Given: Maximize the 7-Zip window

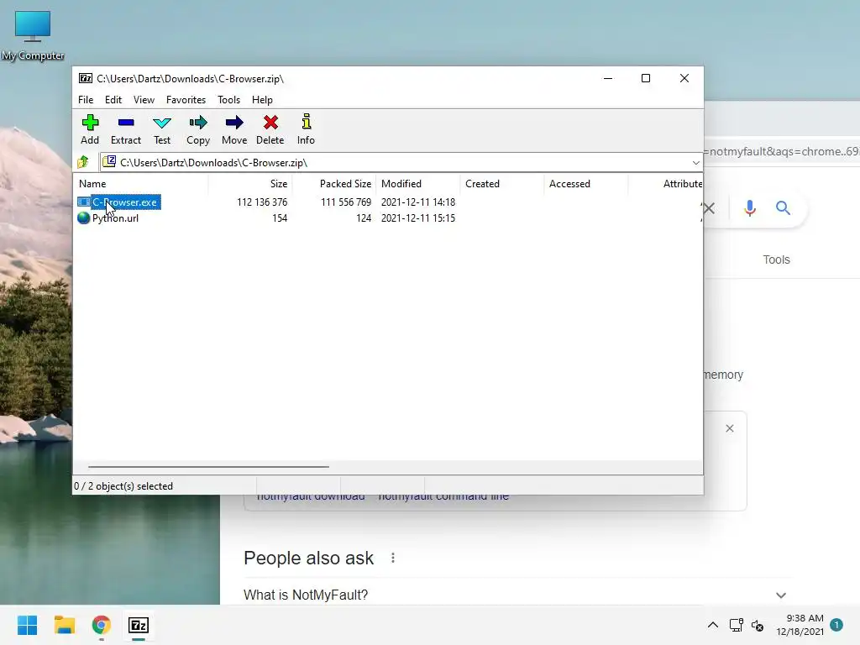Looking at the screenshot, I should [x=646, y=78].
